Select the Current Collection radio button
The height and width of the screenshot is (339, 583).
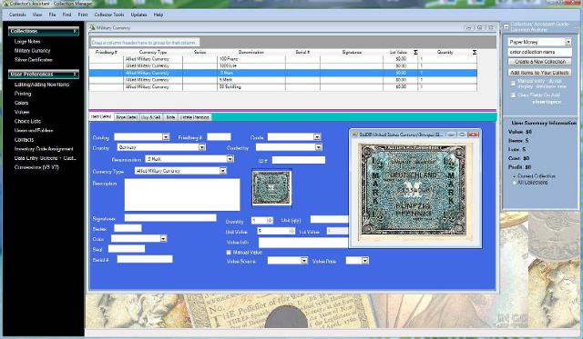[x=515, y=176]
